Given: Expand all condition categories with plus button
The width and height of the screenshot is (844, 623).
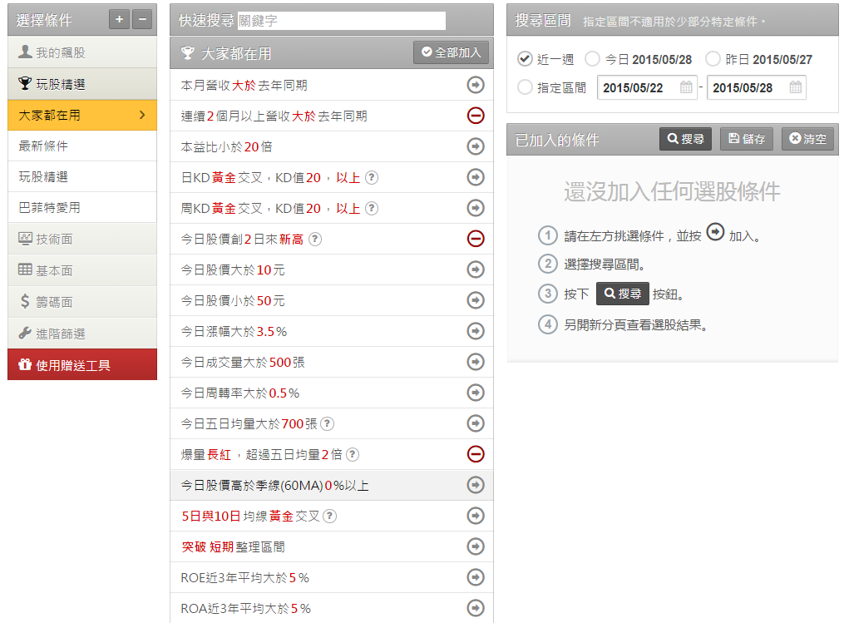Looking at the screenshot, I should [119, 19].
